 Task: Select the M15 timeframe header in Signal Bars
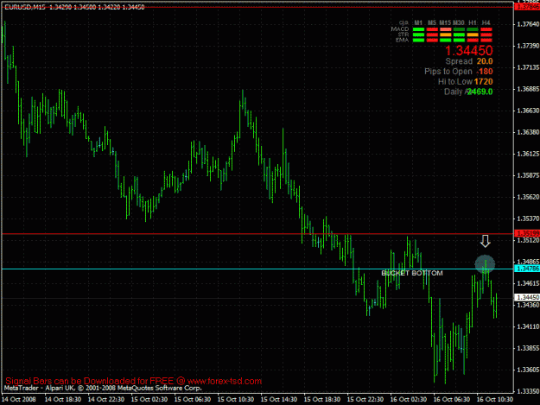coord(445,22)
